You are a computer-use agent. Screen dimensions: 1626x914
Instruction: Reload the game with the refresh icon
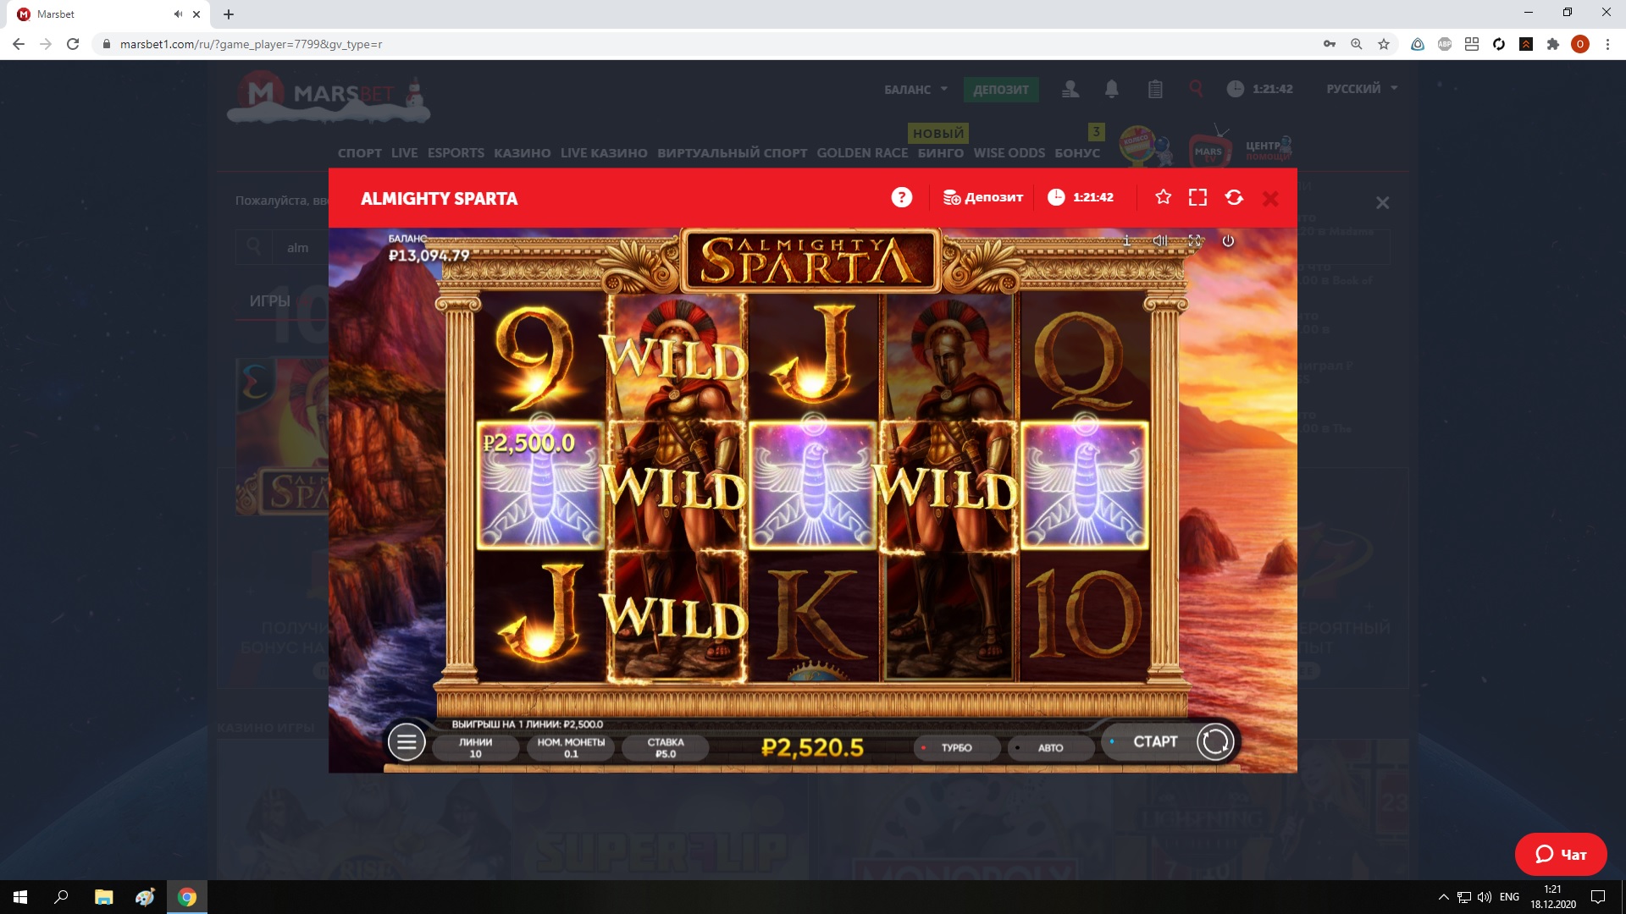pyautogui.click(x=1234, y=197)
